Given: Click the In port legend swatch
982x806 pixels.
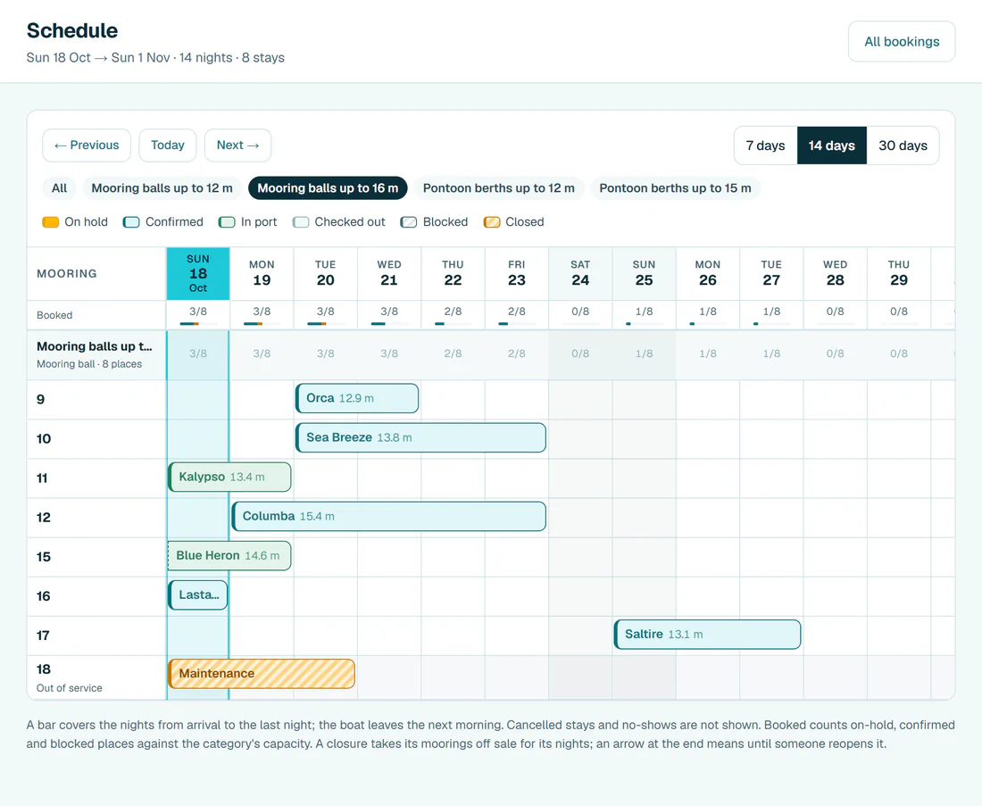Looking at the screenshot, I should click(227, 221).
